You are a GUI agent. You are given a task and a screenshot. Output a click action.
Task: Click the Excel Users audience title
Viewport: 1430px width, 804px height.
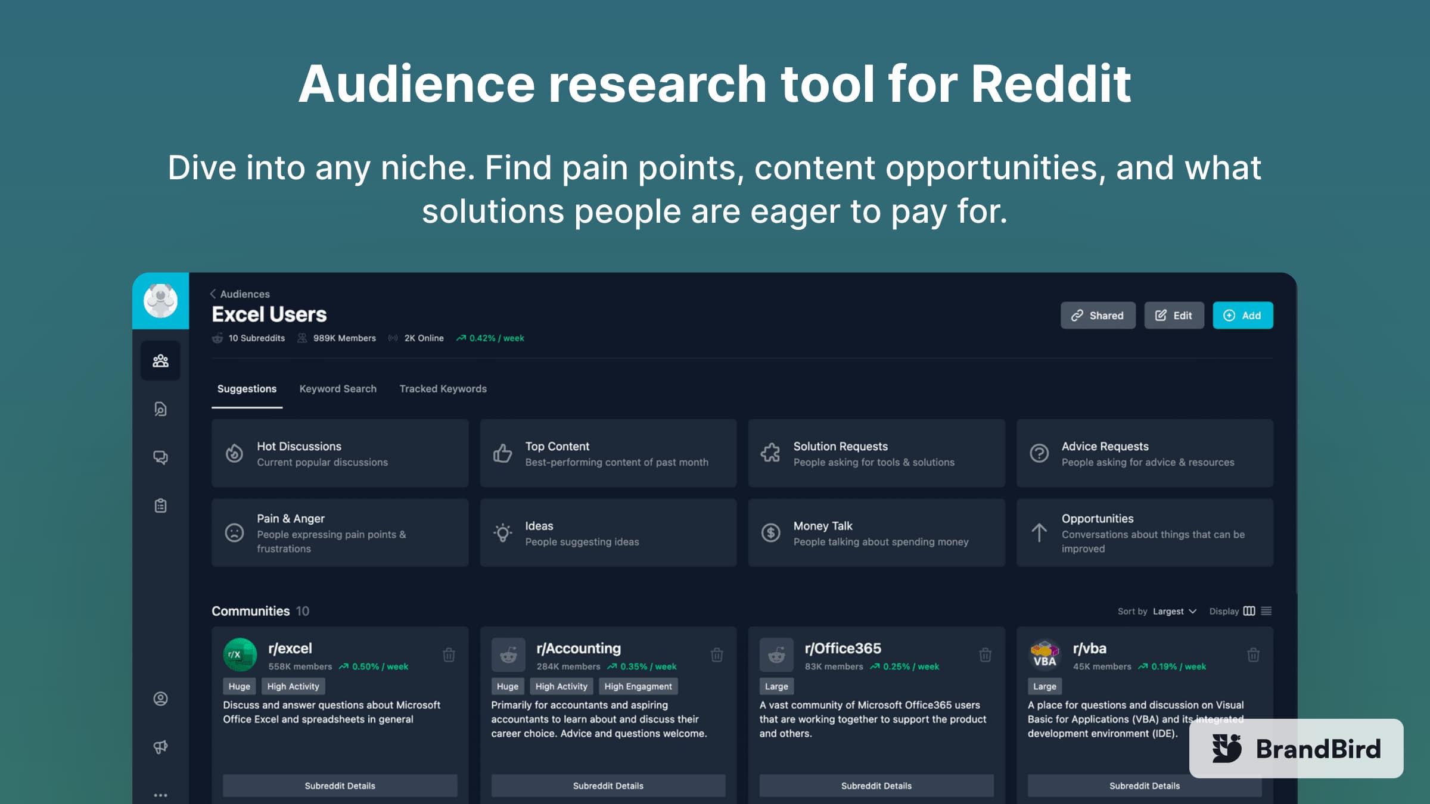(x=269, y=314)
